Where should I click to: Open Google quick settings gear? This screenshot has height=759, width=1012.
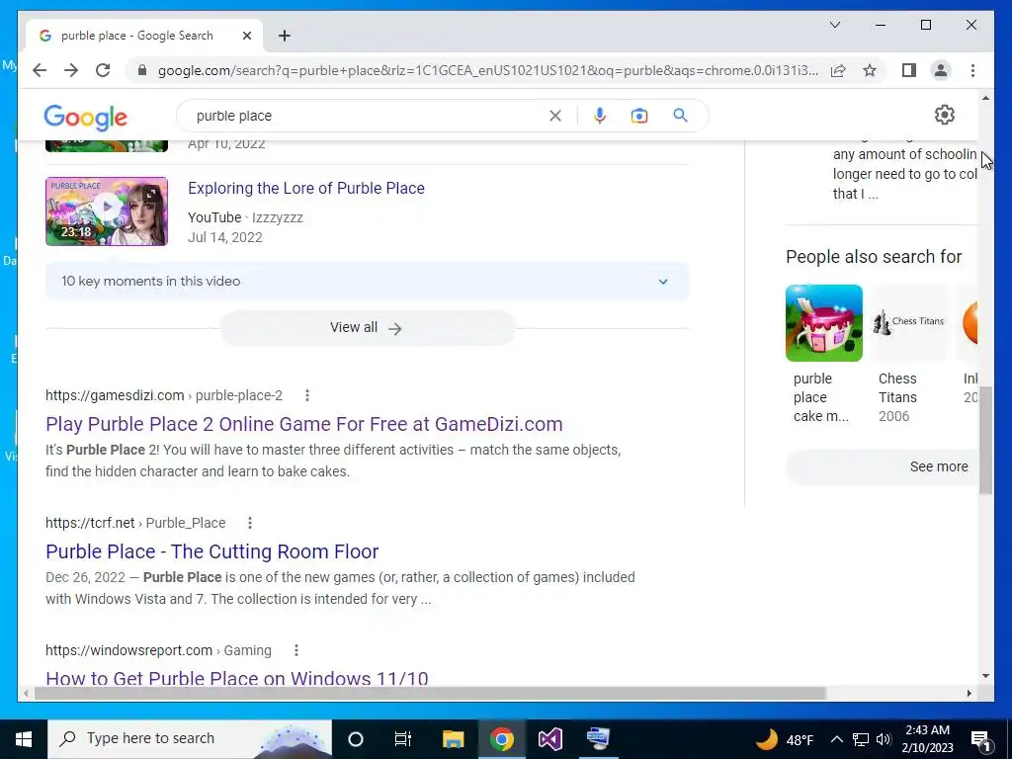pyautogui.click(x=944, y=115)
